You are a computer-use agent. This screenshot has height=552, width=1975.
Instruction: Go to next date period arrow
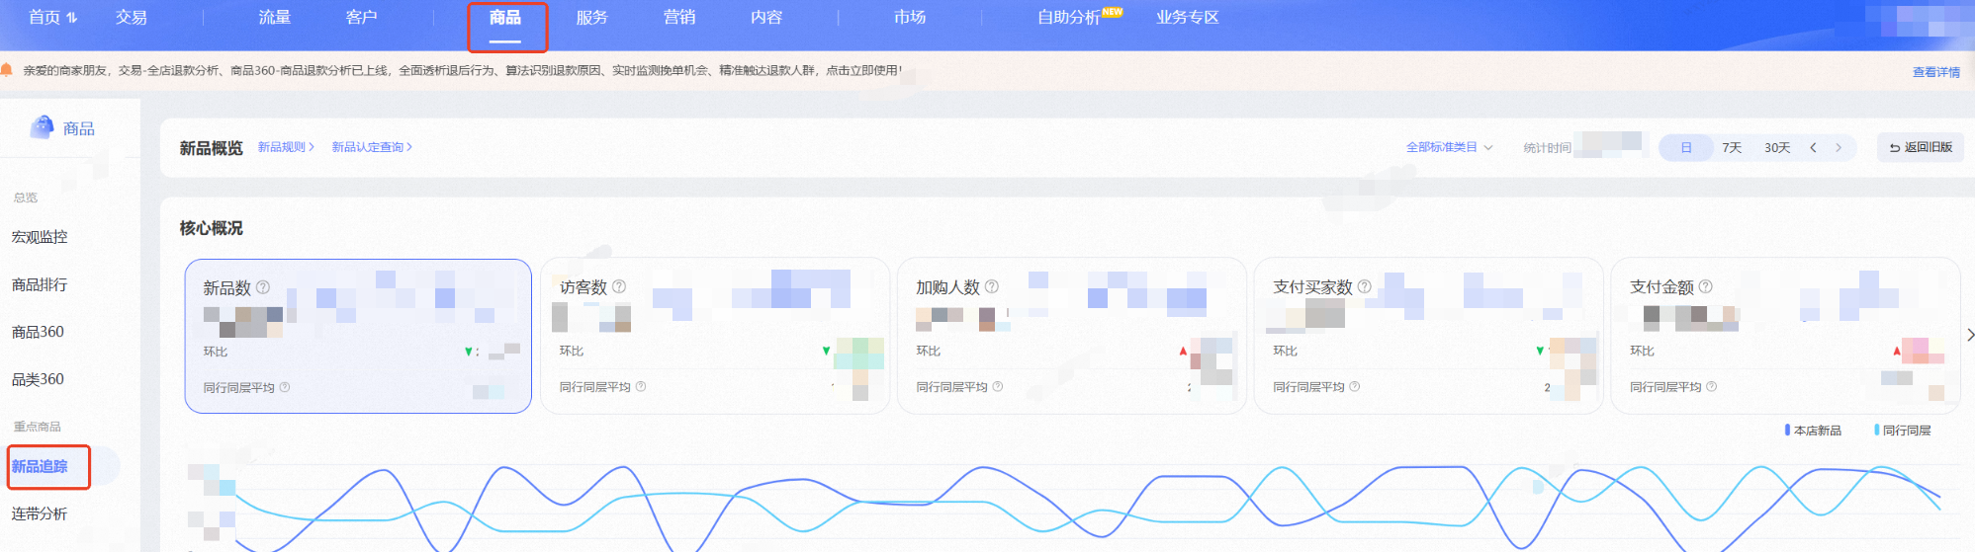[x=1839, y=147]
